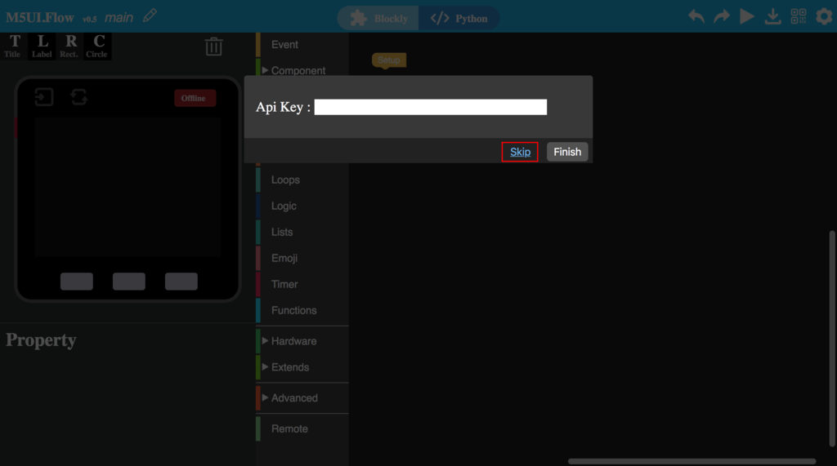Select the Lists category
837x466 pixels.
click(x=302, y=232)
